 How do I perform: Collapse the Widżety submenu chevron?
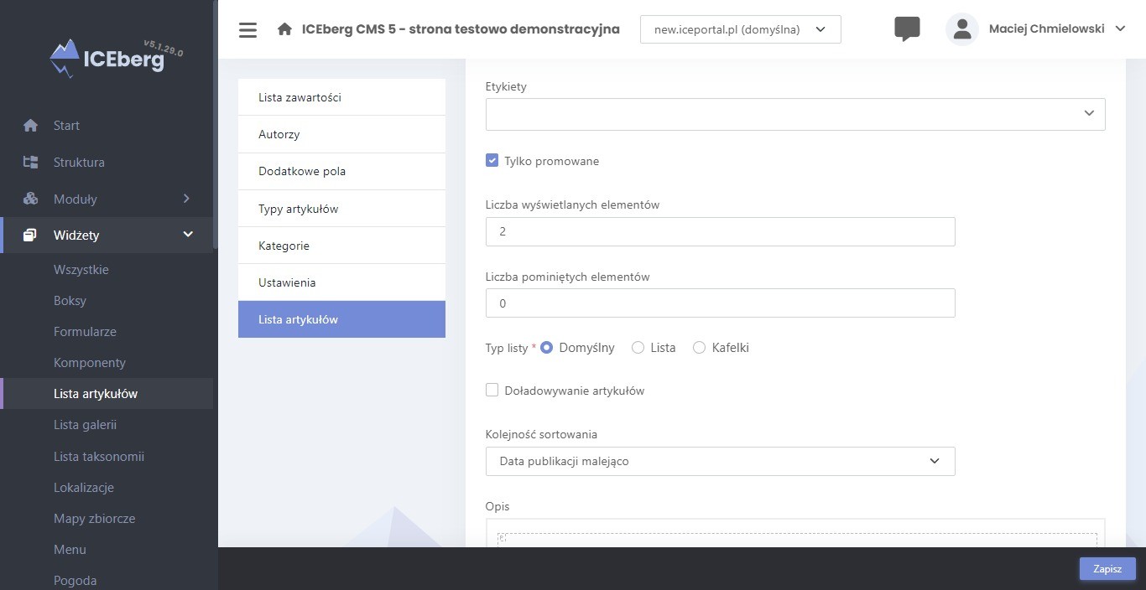pyautogui.click(x=188, y=235)
